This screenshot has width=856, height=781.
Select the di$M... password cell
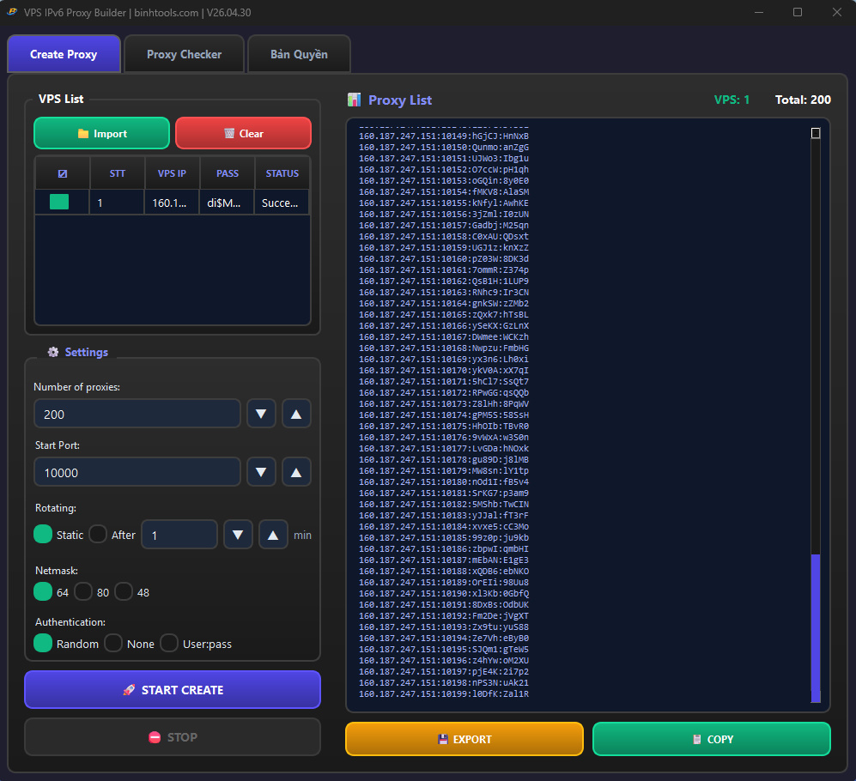(x=228, y=203)
